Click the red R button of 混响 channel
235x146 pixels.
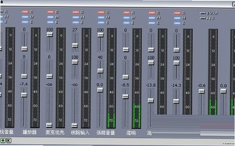127,13
